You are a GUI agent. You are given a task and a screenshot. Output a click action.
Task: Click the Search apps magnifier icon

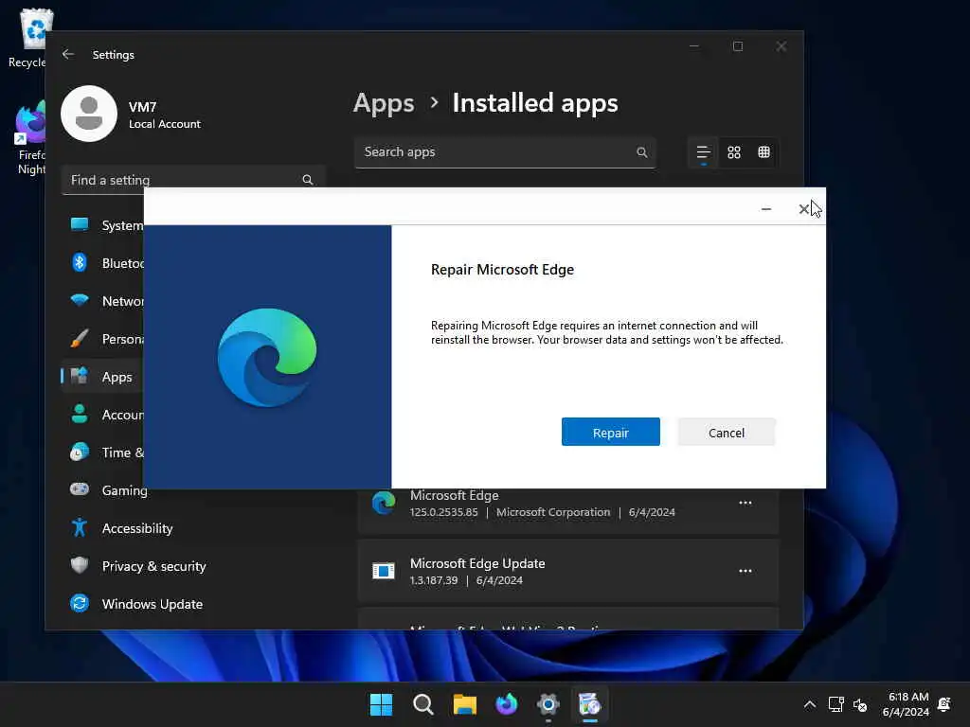(x=642, y=152)
